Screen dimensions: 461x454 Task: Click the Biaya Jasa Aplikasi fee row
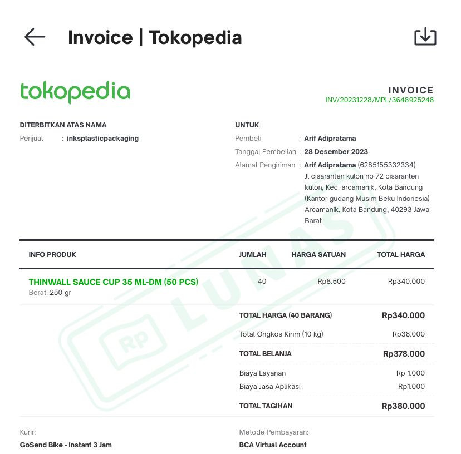click(332, 387)
